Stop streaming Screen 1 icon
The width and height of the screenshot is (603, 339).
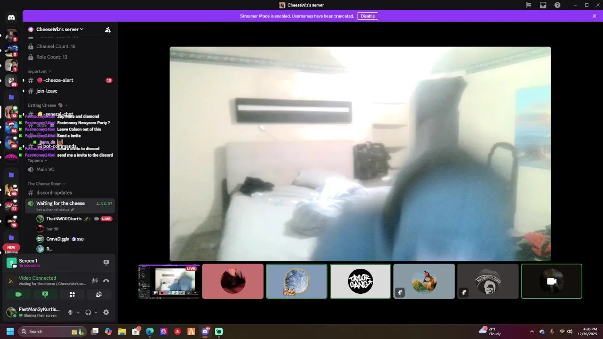[x=106, y=262]
